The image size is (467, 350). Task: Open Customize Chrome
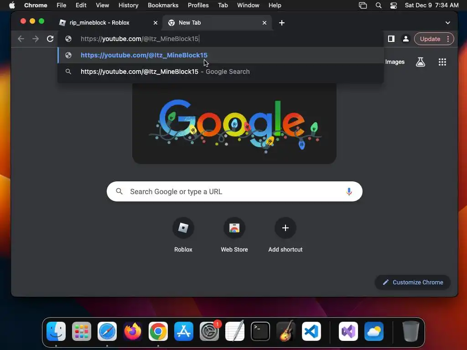(x=412, y=282)
